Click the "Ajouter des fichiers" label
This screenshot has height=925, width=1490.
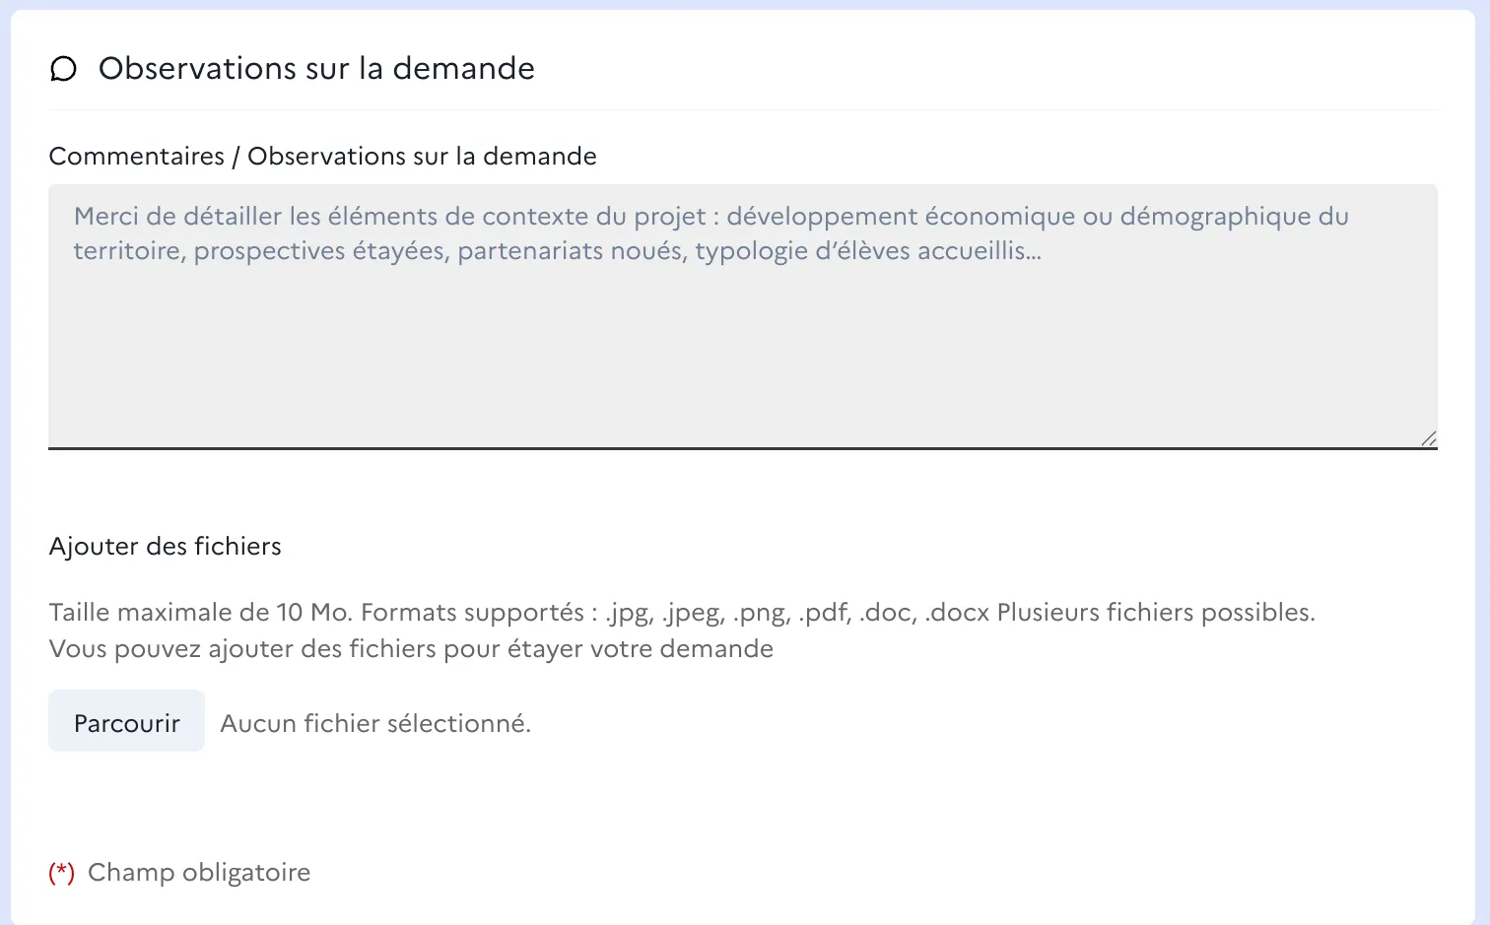click(x=165, y=546)
